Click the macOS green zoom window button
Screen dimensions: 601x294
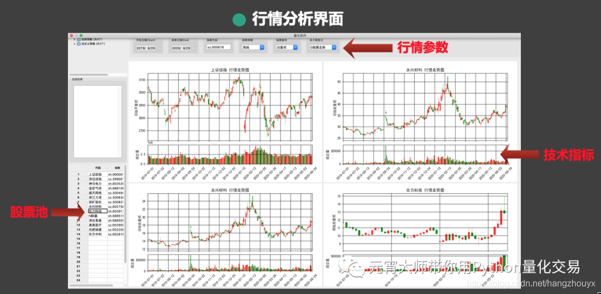point(81,35)
